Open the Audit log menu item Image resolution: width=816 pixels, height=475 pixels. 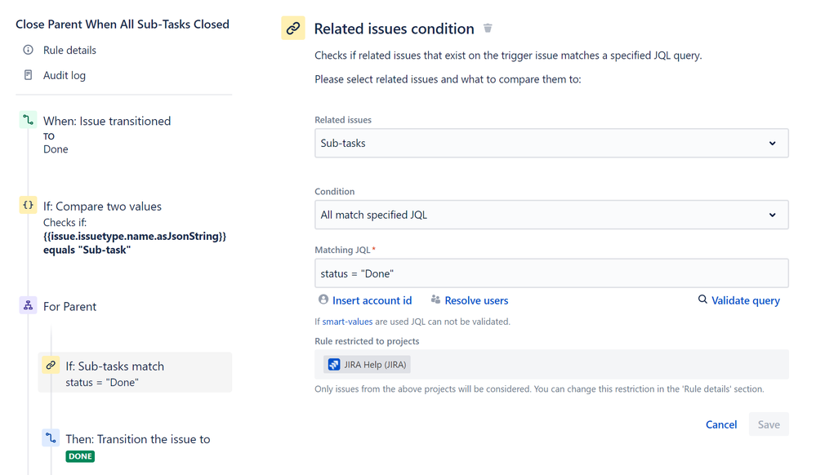65,75
